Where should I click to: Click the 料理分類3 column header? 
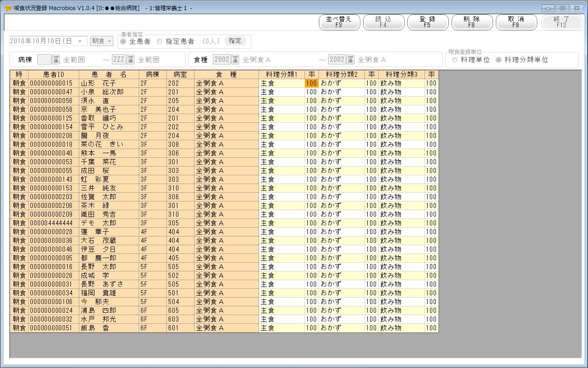pos(401,75)
